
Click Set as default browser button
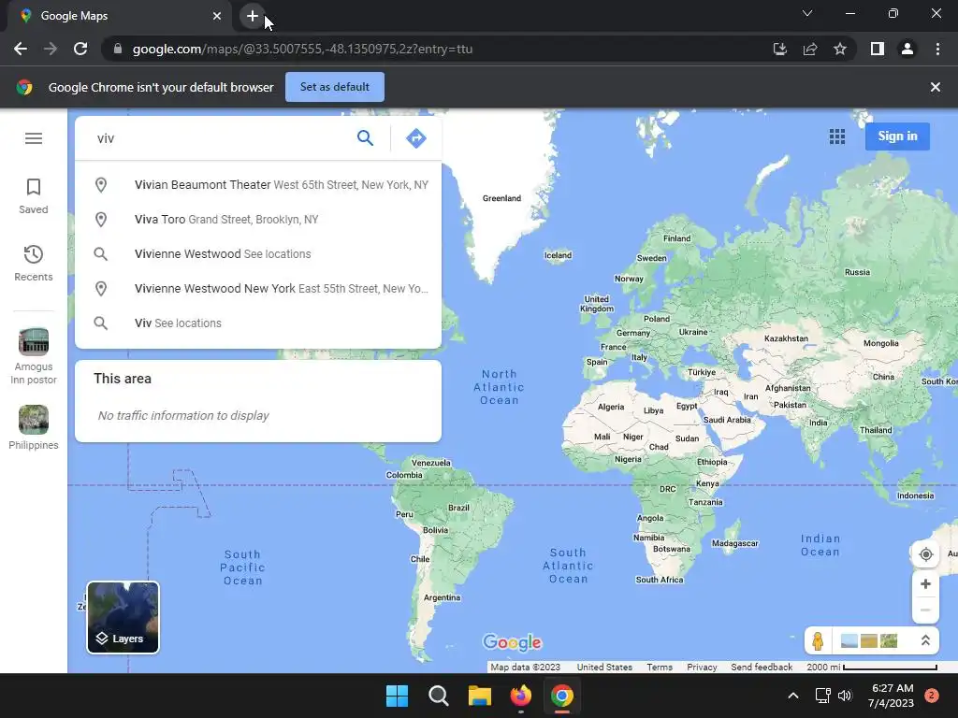pos(335,87)
